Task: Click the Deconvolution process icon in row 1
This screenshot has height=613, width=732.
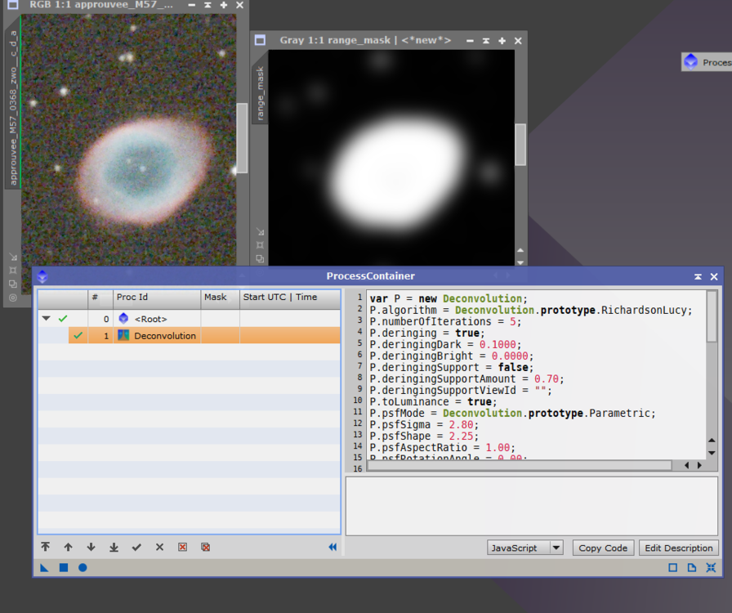Action: click(x=123, y=335)
